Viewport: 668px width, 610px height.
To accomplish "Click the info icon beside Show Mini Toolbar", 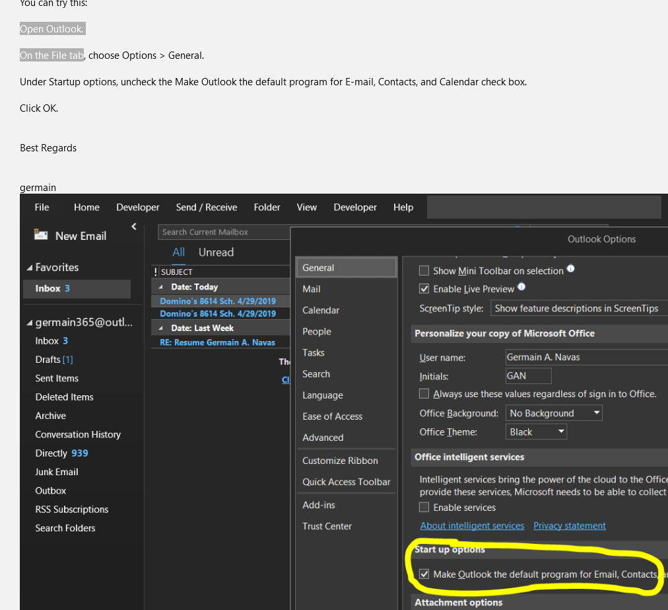I will click(x=571, y=269).
